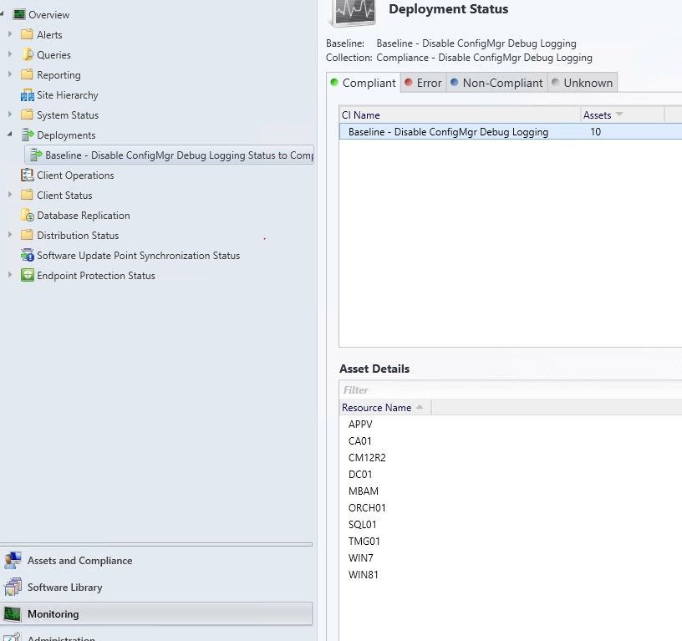Click the Deployment Status monitor icon
Screen dimensions: 682x641
[354, 12]
